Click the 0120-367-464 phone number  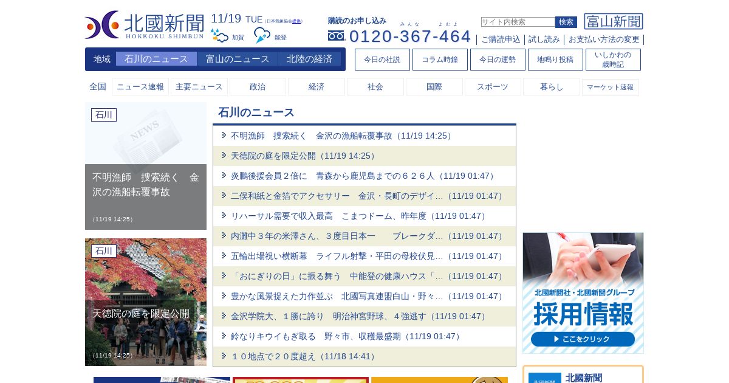tap(410, 36)
